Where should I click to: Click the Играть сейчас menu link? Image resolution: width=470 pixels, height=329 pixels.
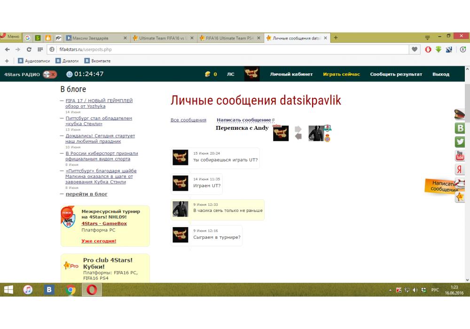pyautogui.click(x=341, y=74)
